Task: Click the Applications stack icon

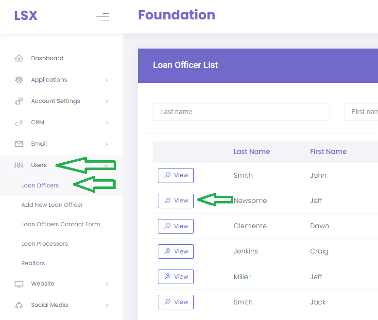Action: coord(19,80)
